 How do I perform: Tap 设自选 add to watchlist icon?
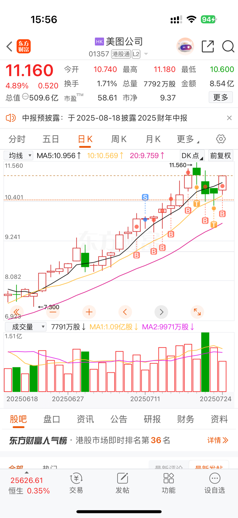point(214,483)
